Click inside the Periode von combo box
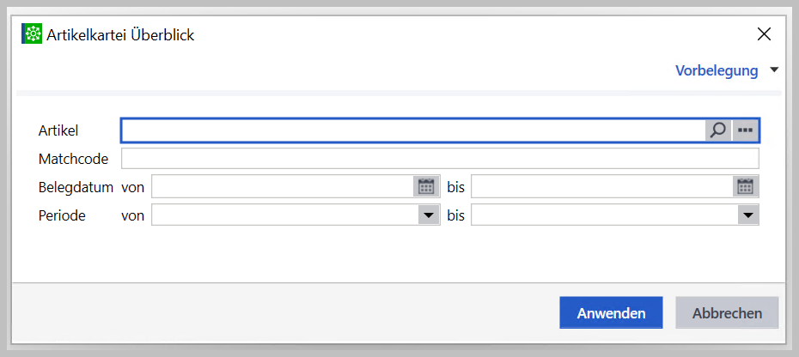The width and height of the screenshot is (799, 357). [284, 215]
